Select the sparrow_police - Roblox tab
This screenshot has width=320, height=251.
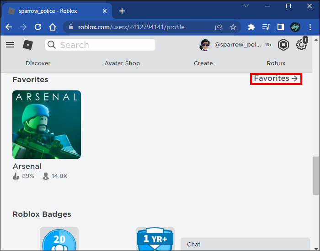coord(57,11)
